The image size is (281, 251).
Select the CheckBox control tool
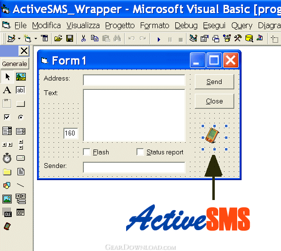coord(7,117)
